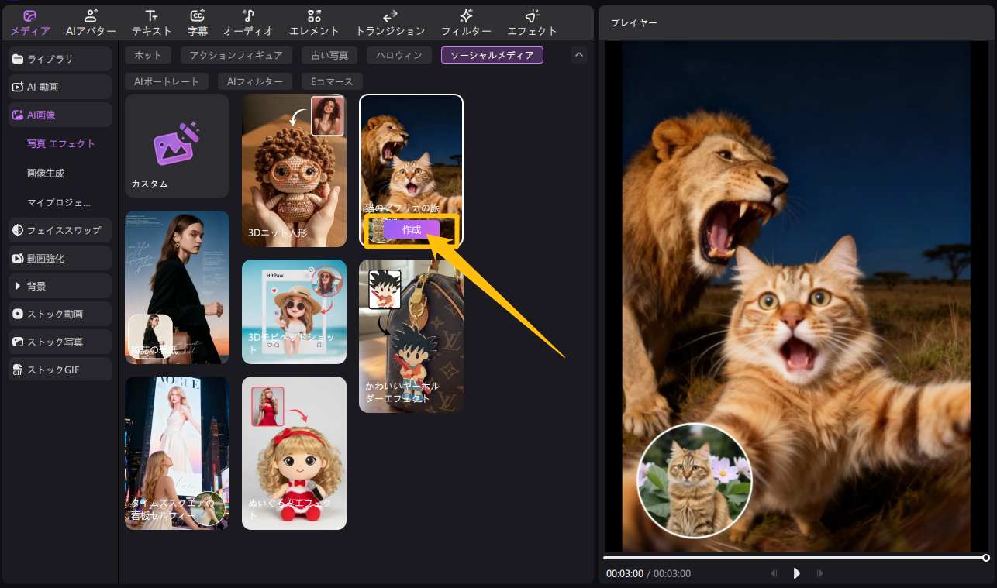This screenshot has height=588, width=997.
Task: Select the ハロウィン category tag
Action: click(398, 55)
